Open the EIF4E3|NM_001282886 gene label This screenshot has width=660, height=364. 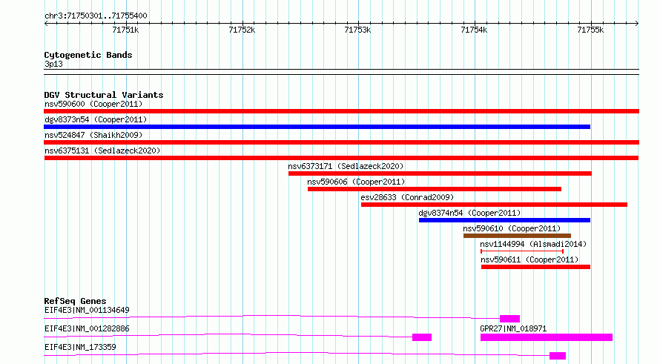pos(87,328)
